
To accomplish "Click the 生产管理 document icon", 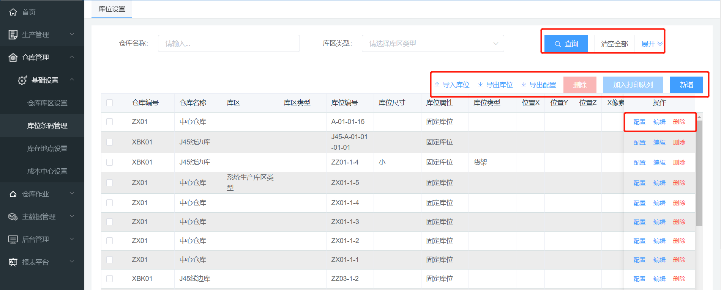I will click(x=13, y=35).
